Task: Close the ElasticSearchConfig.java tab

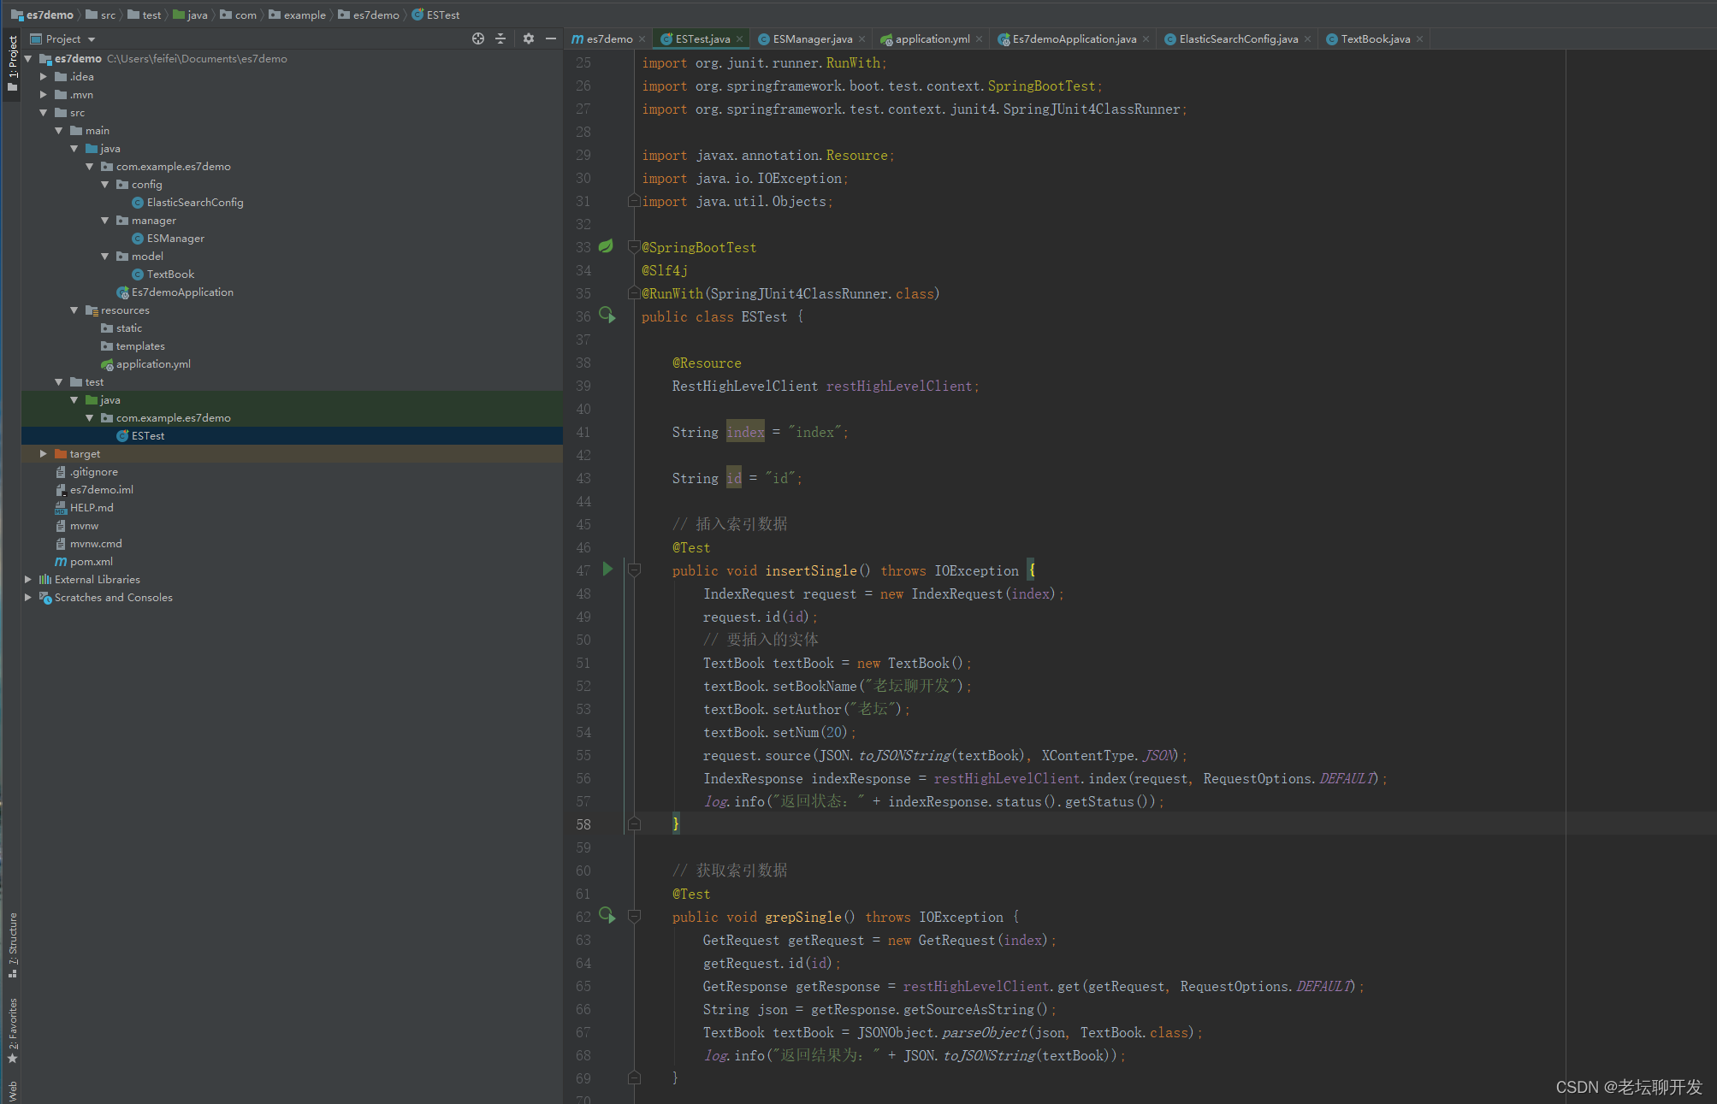Action: point(1307,39)
